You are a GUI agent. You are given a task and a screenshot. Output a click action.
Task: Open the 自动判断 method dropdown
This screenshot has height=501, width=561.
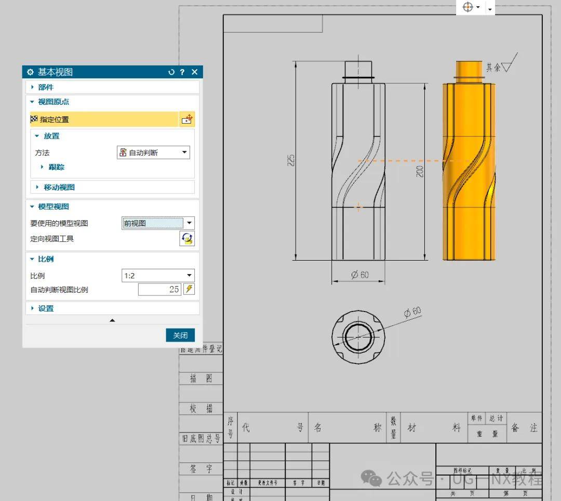point(153,152)
